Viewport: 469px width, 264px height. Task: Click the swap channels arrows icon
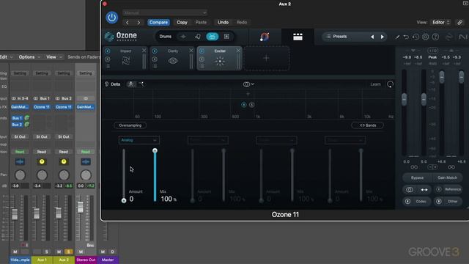point(424,189)
